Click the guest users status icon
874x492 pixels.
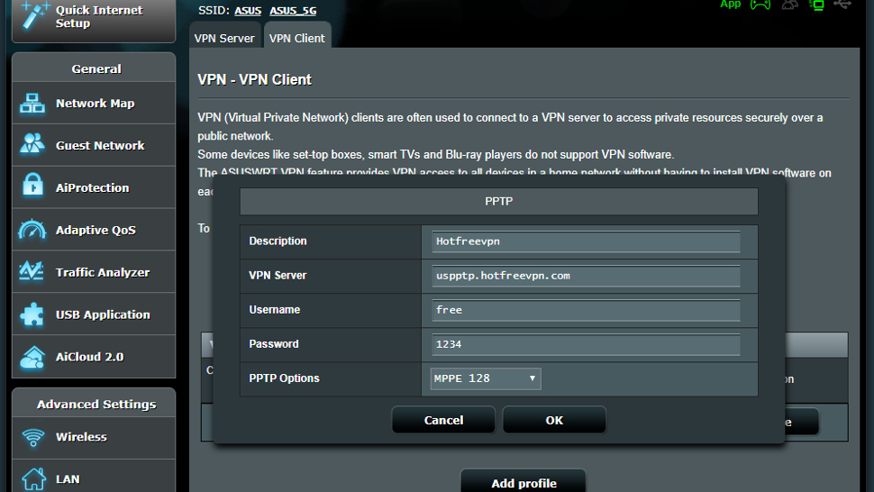click(790, 5)
